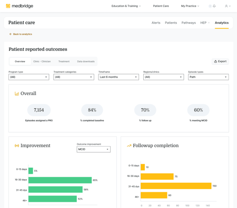Click the % completed baseline label

(92, 120)
